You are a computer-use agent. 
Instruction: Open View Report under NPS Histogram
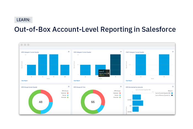tap(24, 81)
